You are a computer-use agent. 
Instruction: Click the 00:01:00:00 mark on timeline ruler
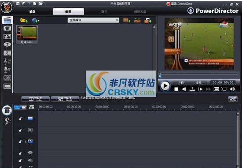click(102, 107)
